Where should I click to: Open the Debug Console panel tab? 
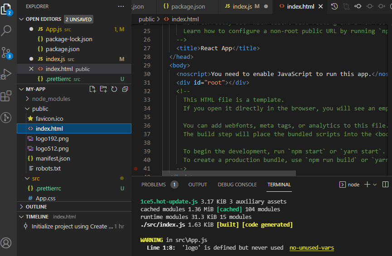(x=237, y=185)
